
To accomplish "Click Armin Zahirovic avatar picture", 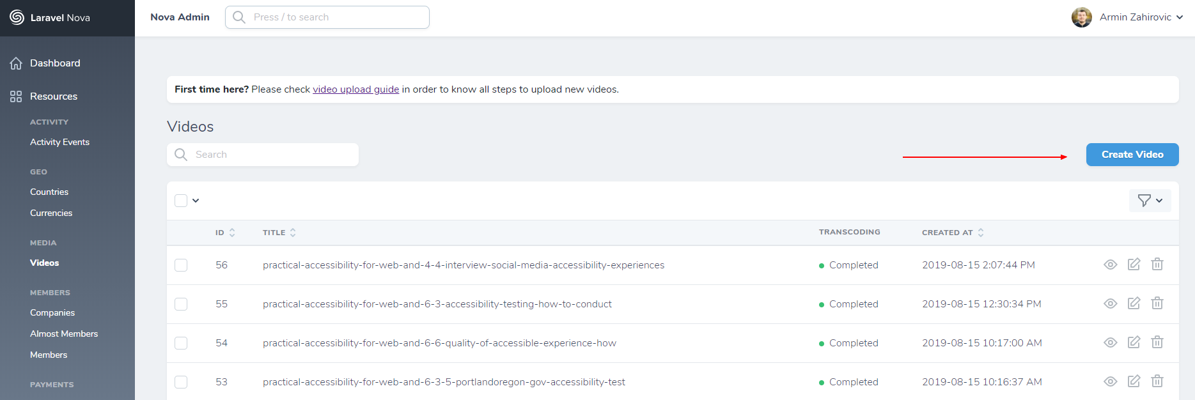I will tap(1082, 17).
